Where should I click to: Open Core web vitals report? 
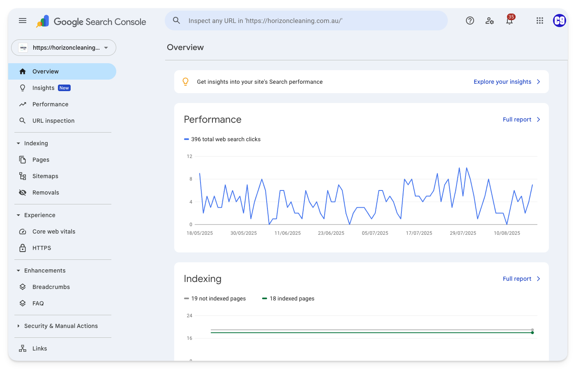point(54,231)
